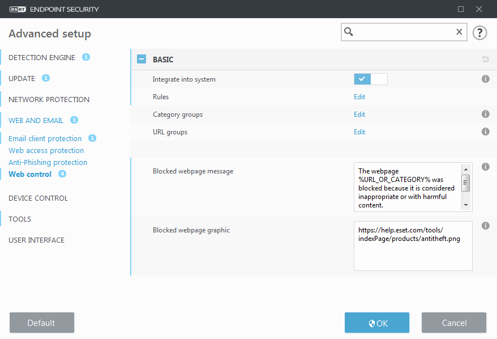Screen dimensions: 497x339
Task: Click the revert arrow in BASIC header
Action: (x=485, y=59)
